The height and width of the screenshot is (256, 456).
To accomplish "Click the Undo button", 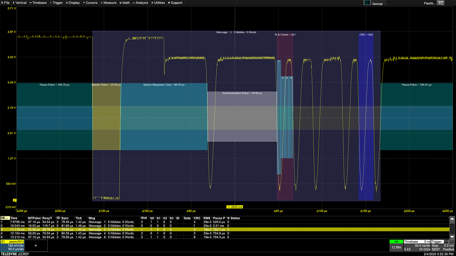I will point(441,2).
